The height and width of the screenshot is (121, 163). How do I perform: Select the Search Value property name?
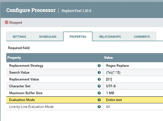pyautogui.click(x=19, y=72)
